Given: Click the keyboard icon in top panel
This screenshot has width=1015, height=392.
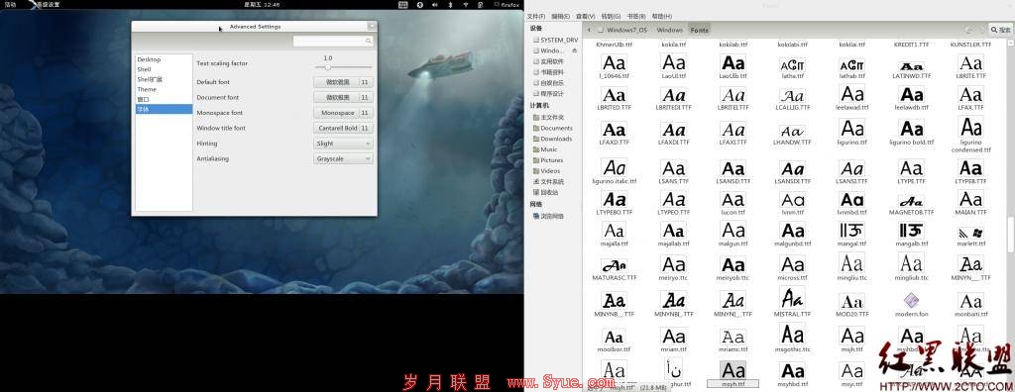Looking at the screenshot, I should [404, 5].
